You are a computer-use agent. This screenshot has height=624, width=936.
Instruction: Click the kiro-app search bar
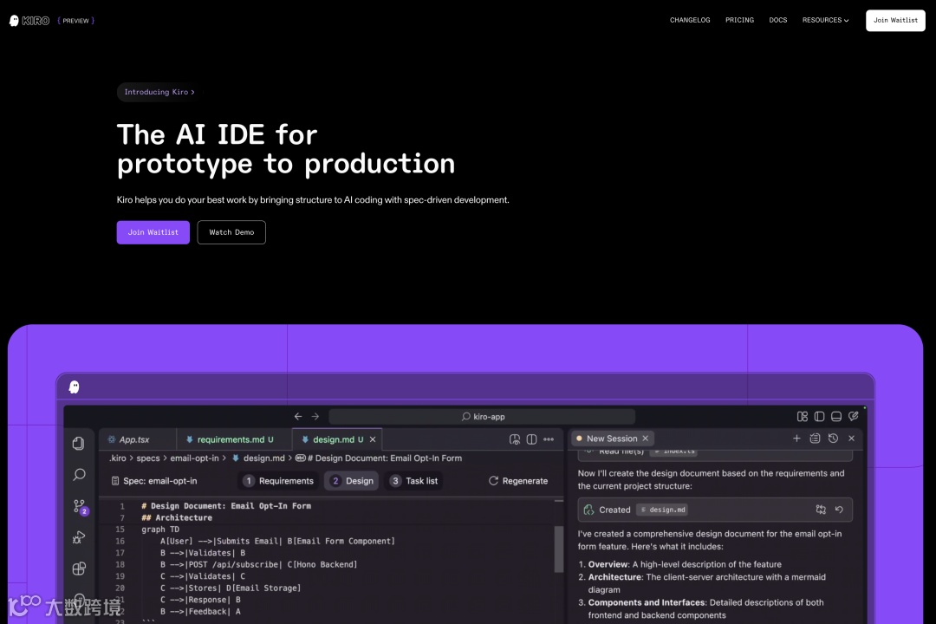[x=482, y=416]
